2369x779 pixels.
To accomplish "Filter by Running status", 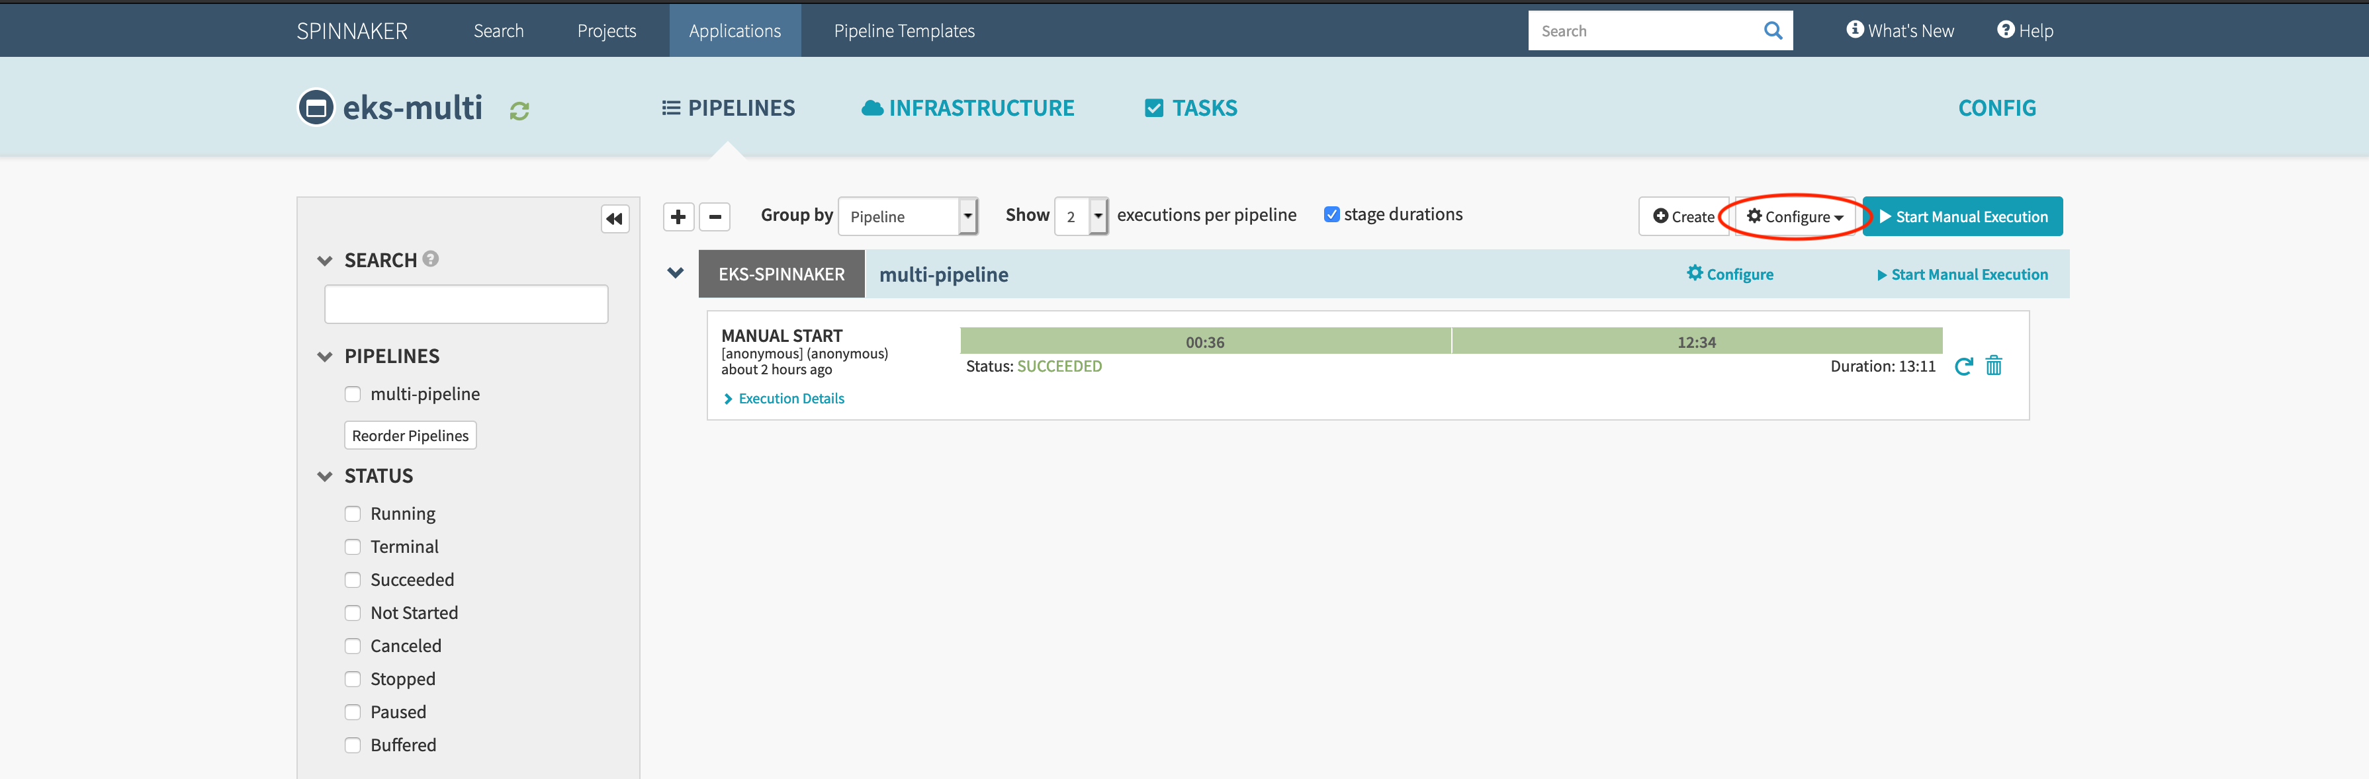I will (352, 514).
